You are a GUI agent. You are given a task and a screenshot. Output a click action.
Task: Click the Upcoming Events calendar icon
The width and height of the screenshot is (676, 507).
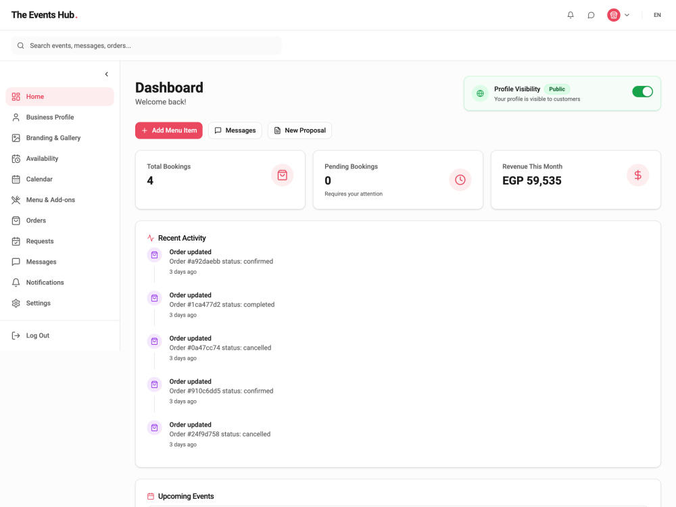point(151,496)
